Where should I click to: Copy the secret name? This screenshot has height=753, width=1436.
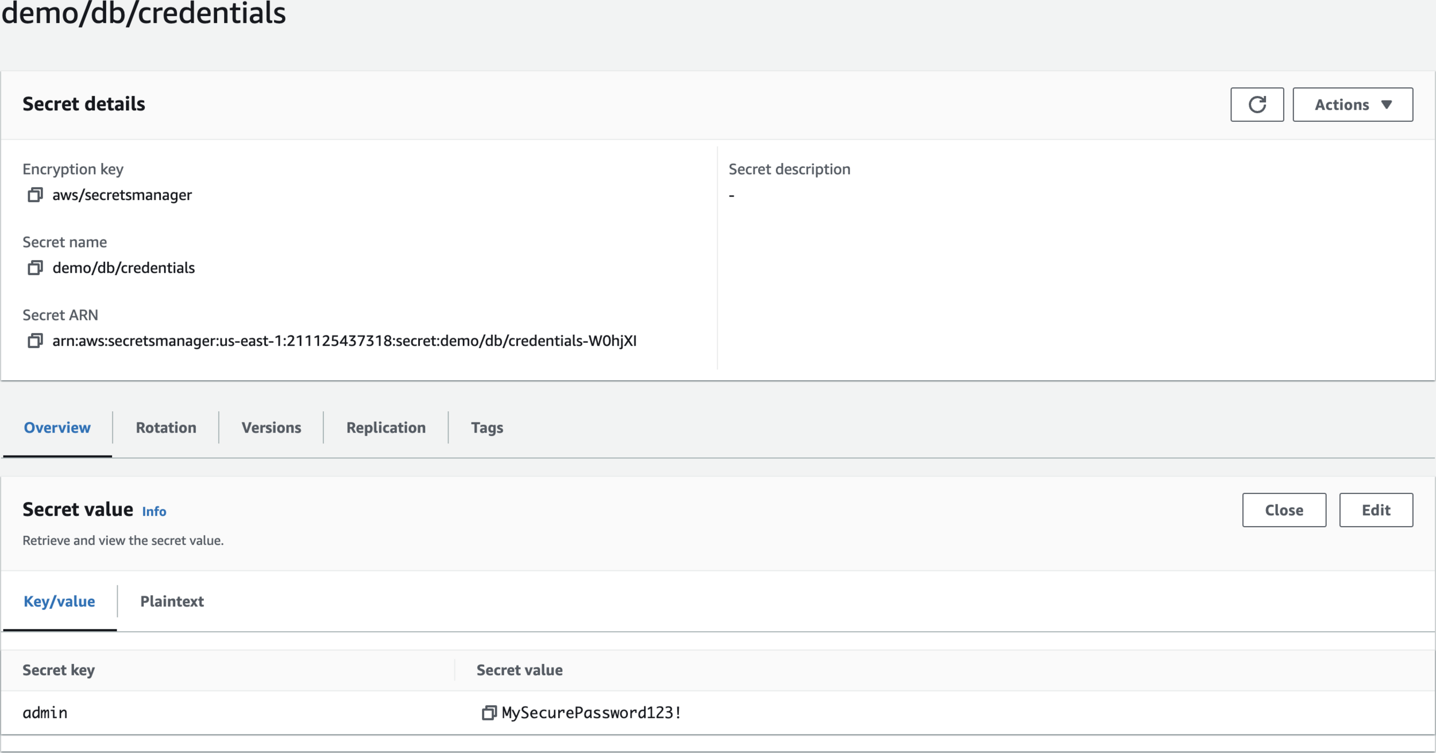click(x=35, y=268)
